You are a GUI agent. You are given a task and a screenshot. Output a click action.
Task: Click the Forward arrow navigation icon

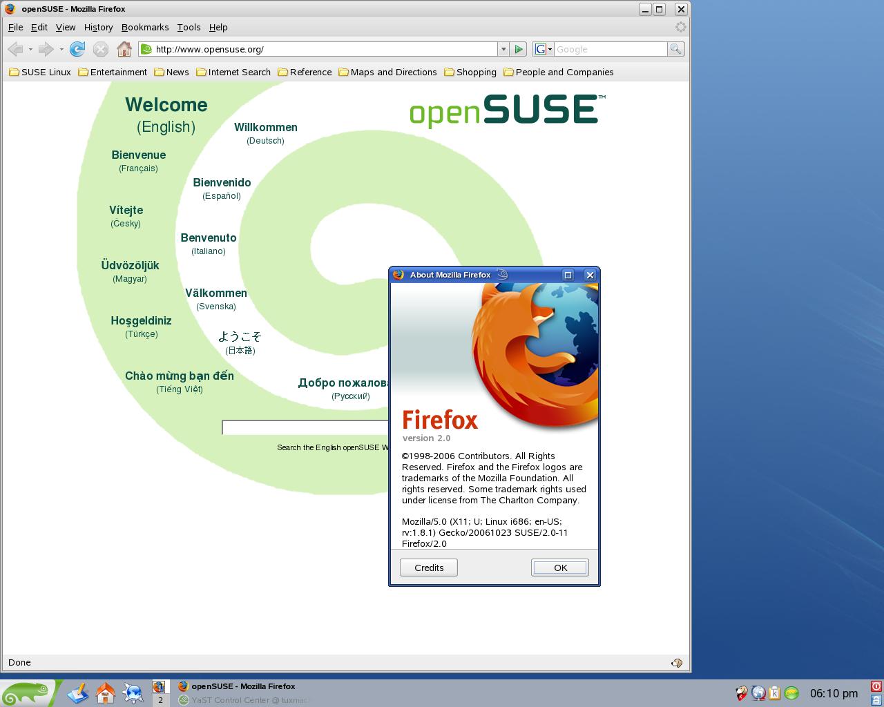(46, 49)
